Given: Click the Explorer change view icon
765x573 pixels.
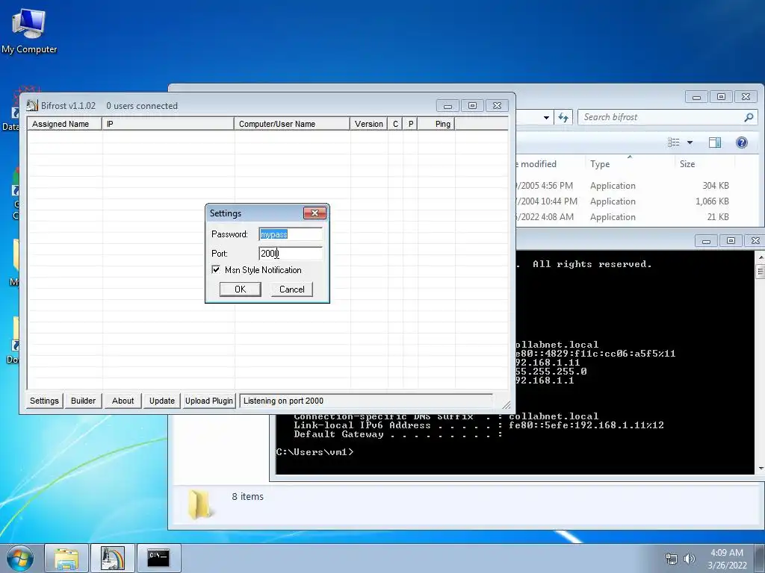Looking at the screenshot, I should tap(674, 143).
